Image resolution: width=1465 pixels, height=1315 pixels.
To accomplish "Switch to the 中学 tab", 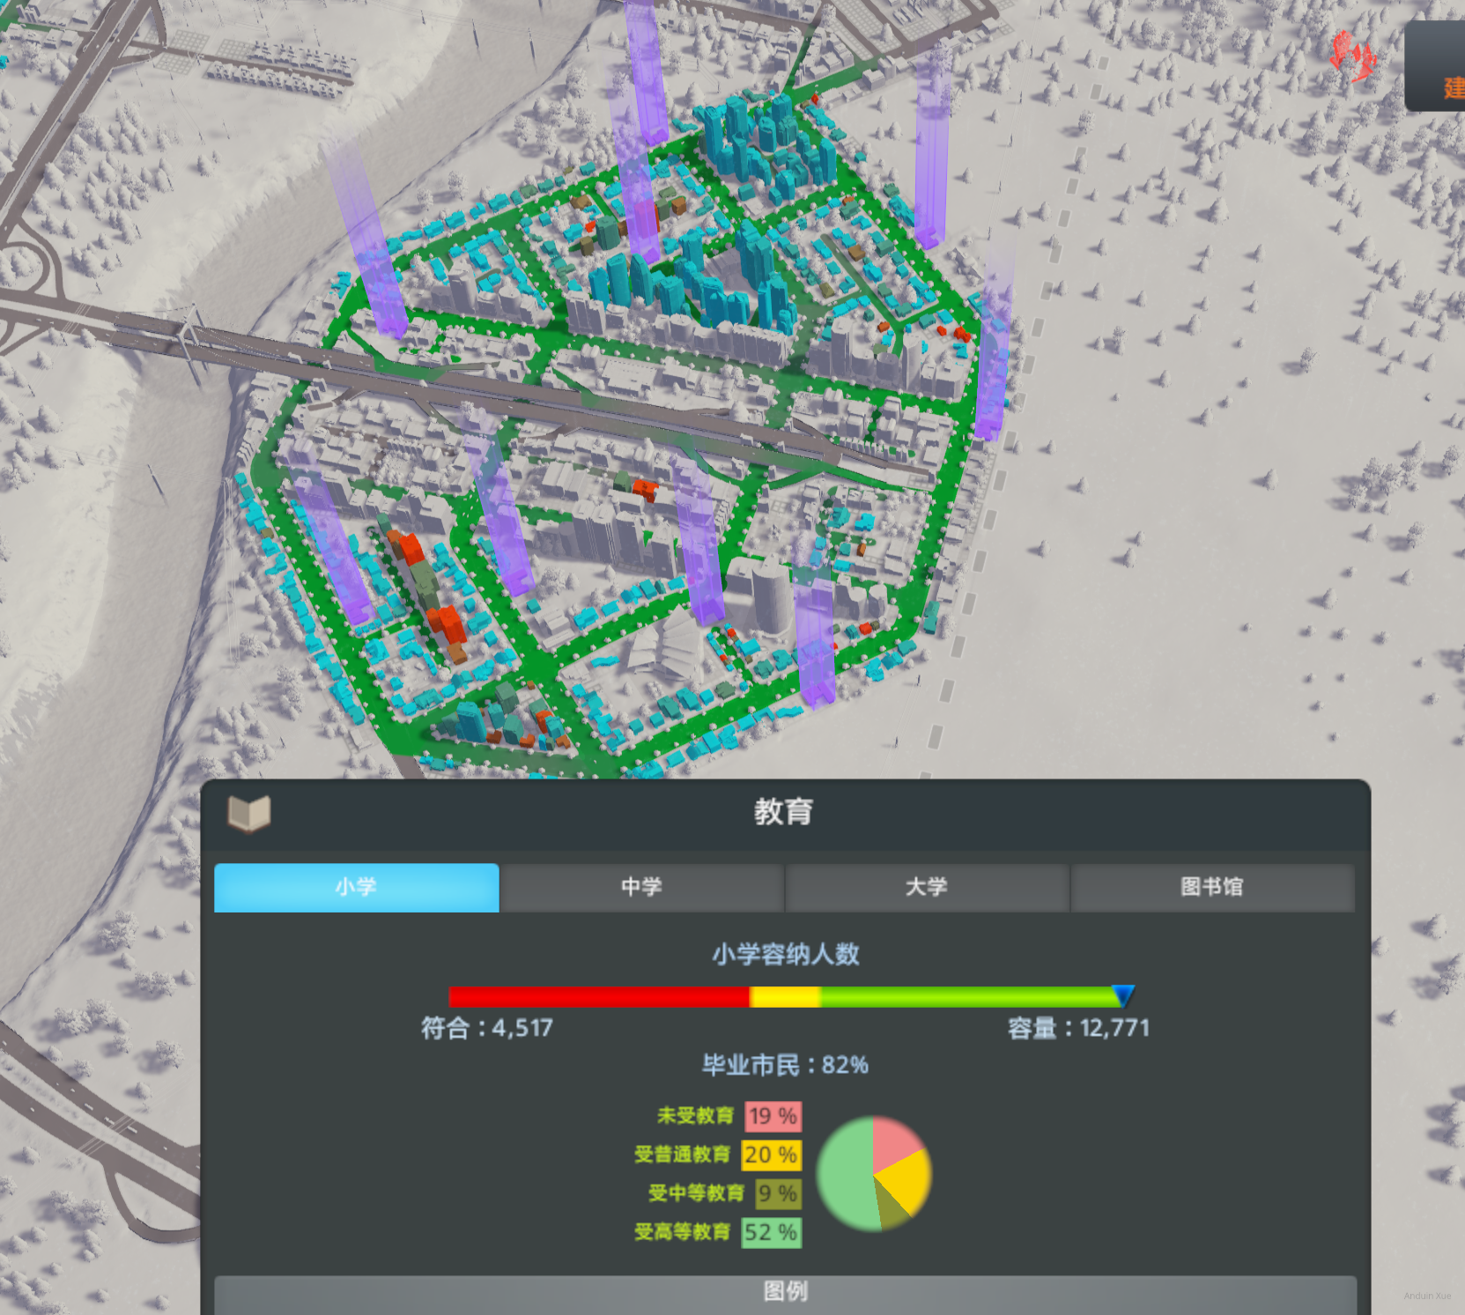I will pos(641,887).
